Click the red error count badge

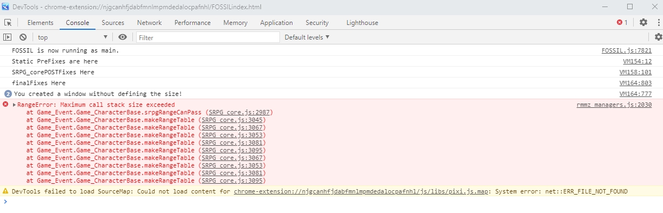coord(622,22)
